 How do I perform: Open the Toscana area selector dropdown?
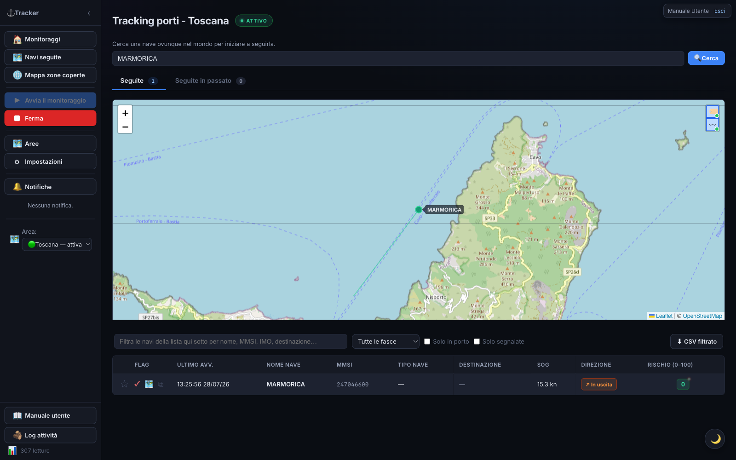[x=57, y=244]
